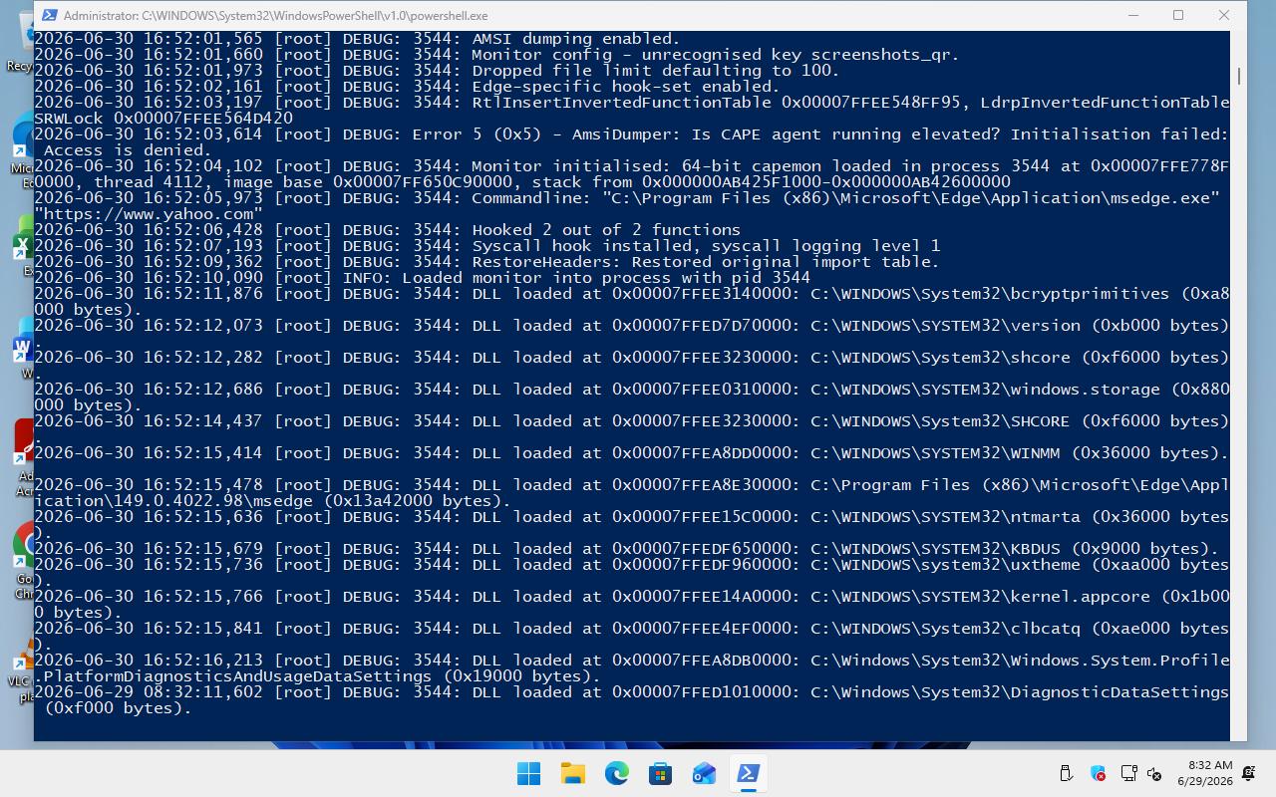Image resolution: width=1276 pixels, height=797 pixels.
Task: Open Outlook from the taskbar
Action: [704, 773]
